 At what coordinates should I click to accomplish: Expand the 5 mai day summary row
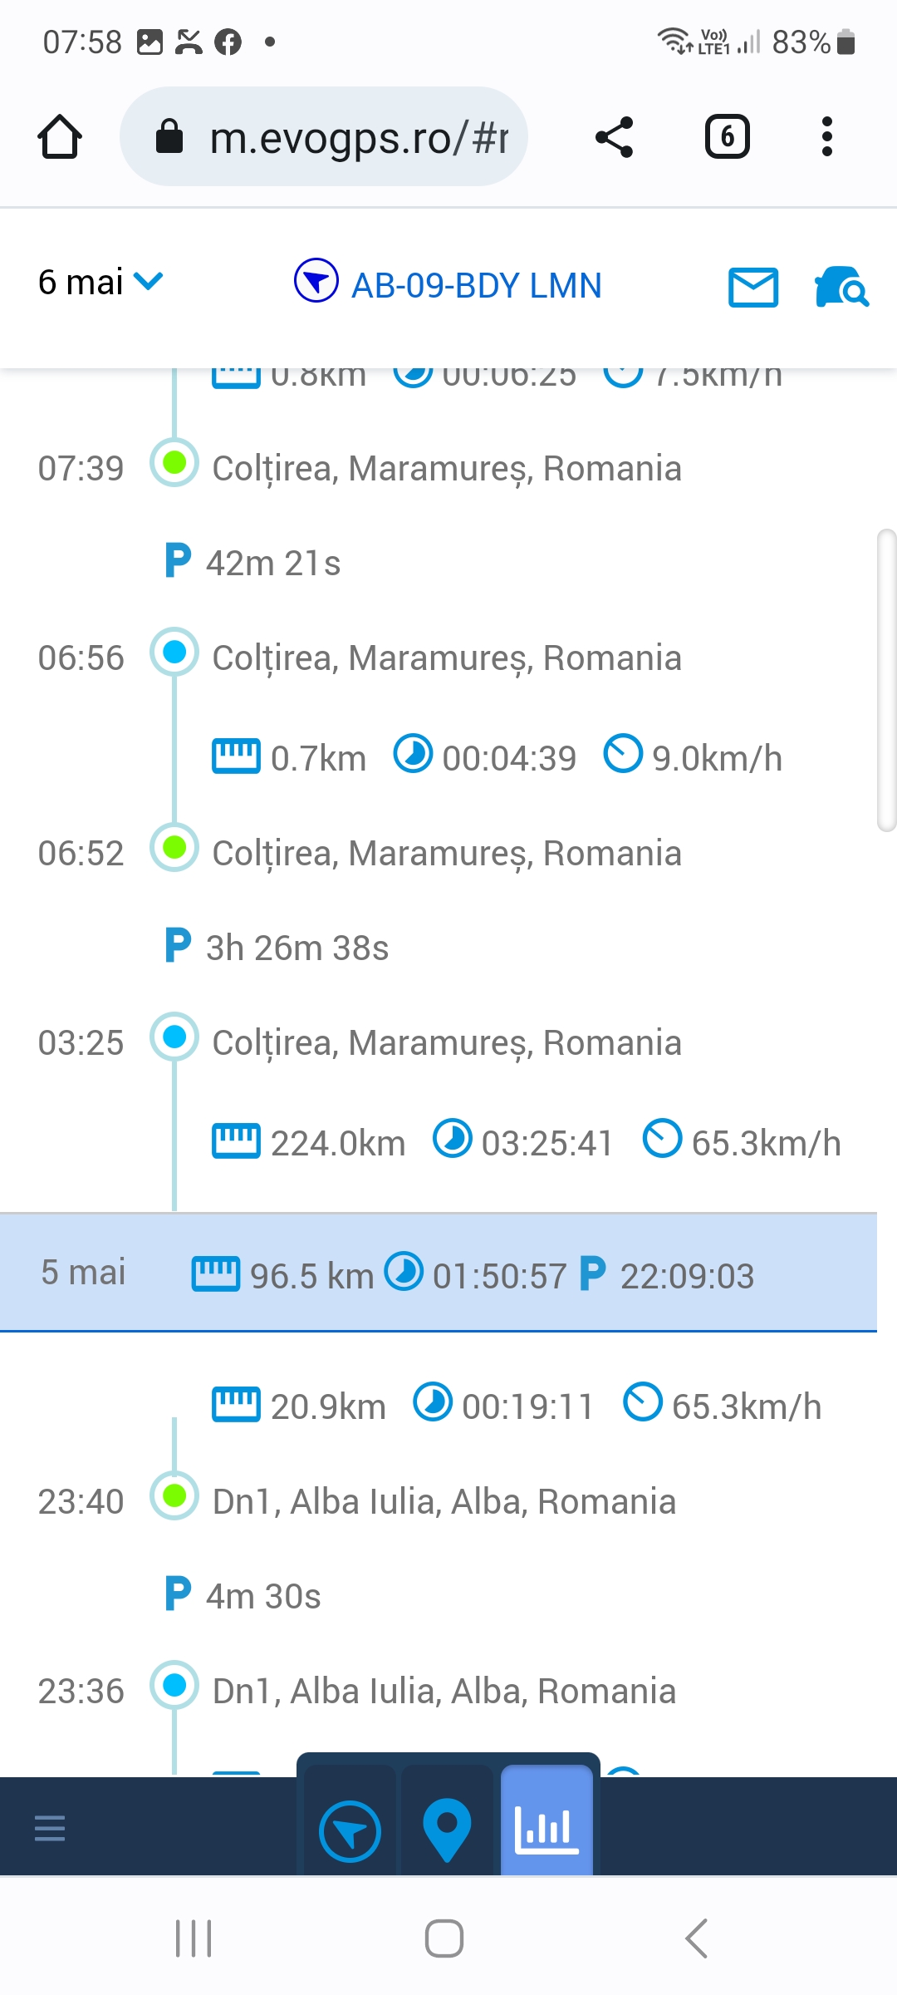pos(439,1273)
